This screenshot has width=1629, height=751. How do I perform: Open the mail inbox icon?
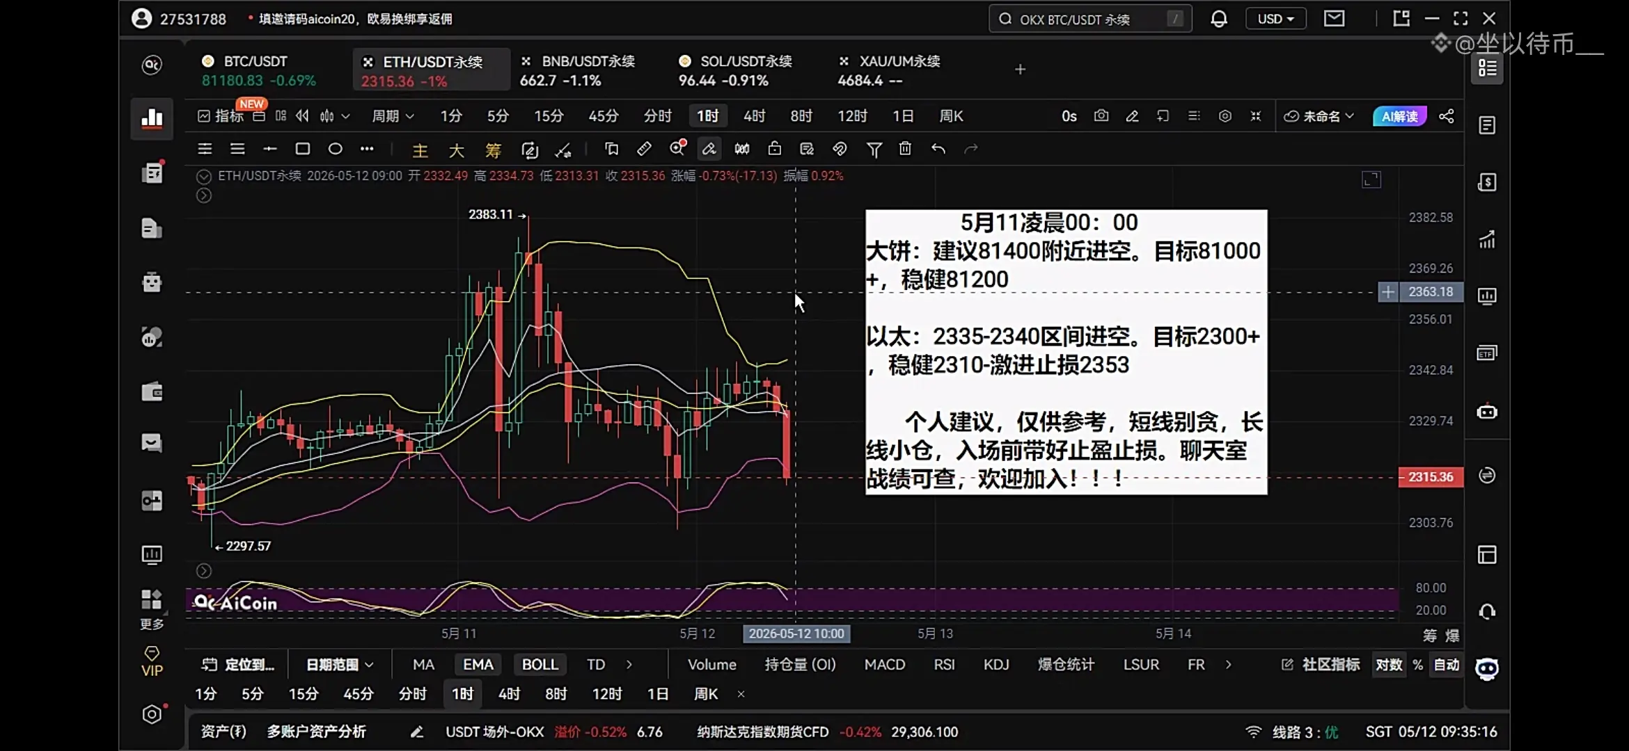tap(1334, 19)
